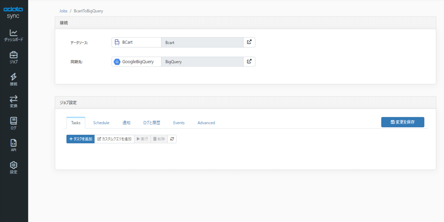Switch to the 通知 tab
444x222 pixels.
(126, 123)
